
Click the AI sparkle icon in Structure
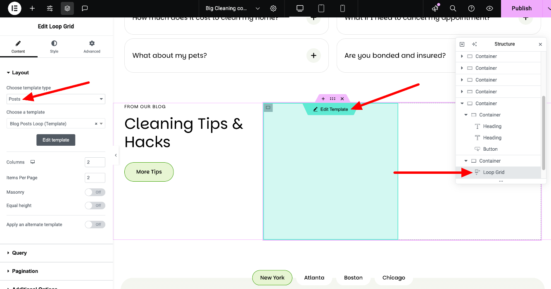[x=475, y=44]
